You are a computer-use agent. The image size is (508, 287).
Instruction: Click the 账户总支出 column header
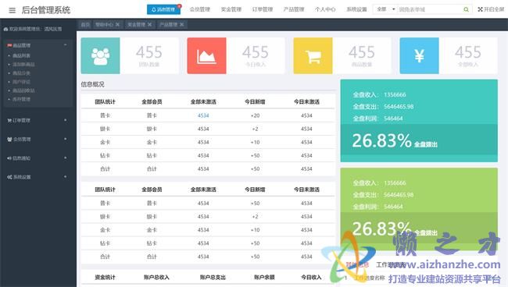tap(213, 278)
